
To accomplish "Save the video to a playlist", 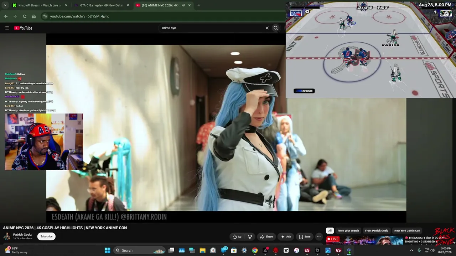I will (x=305, y=236).
